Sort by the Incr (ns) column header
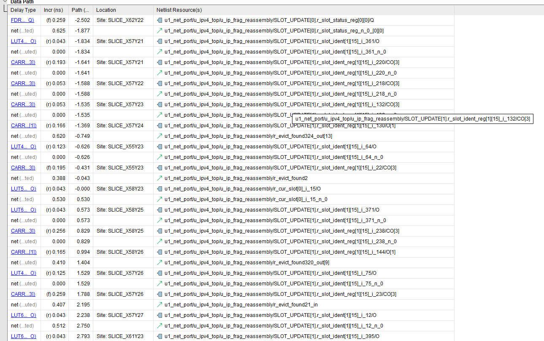The image size is (544, 341). click(x=53, y=10)
